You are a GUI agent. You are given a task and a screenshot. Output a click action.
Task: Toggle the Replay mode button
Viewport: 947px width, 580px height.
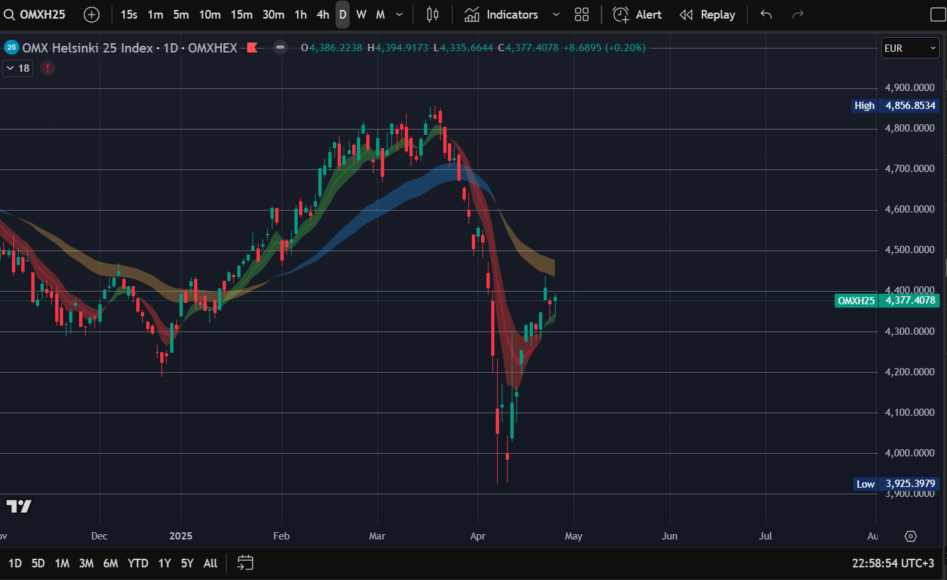(x=708, y=15)
